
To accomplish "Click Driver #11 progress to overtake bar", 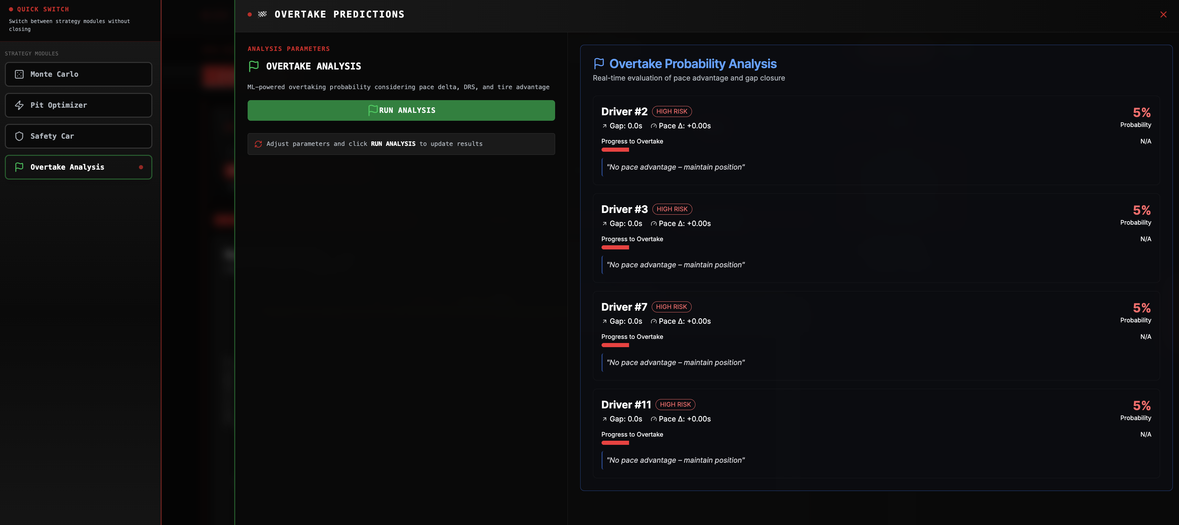I will (615, 443).
